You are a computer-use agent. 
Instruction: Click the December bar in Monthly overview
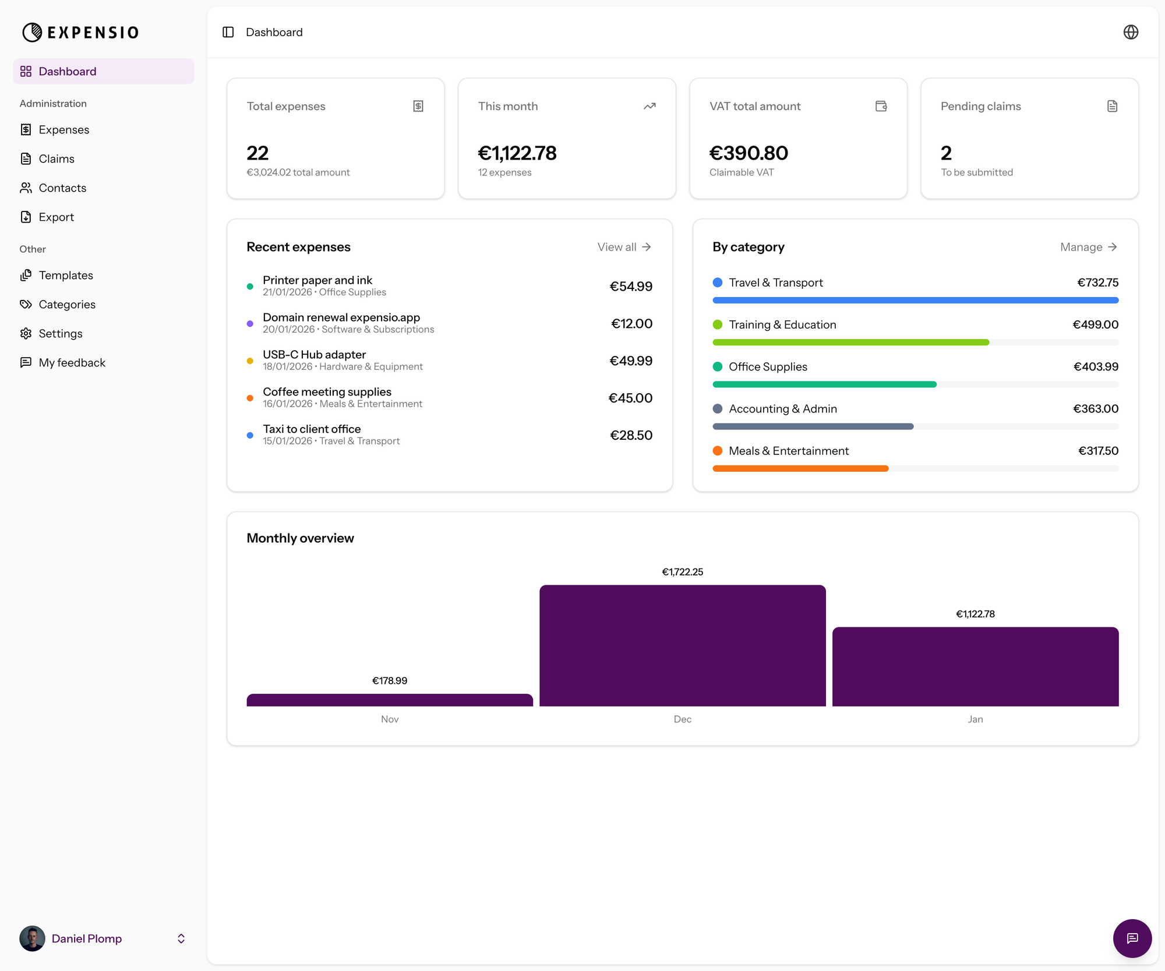pyautogui.click(x=682, y=645)
